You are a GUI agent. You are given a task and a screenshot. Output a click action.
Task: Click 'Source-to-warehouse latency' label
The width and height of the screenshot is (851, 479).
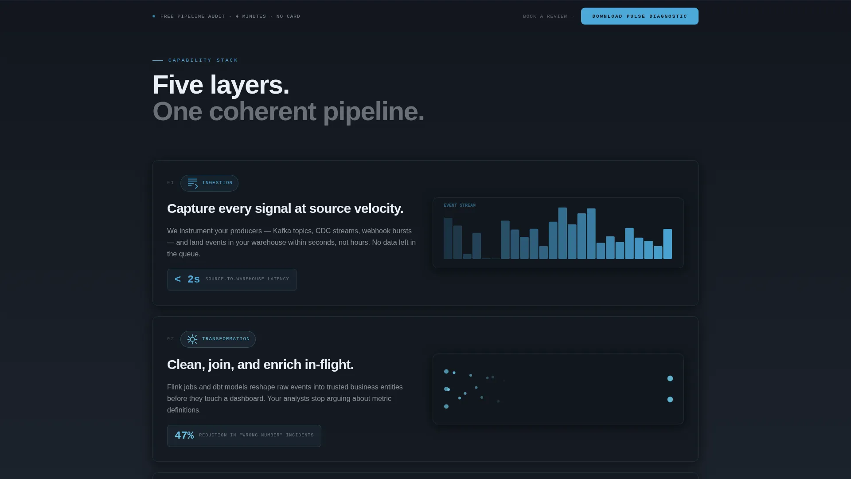pos(247,279)
